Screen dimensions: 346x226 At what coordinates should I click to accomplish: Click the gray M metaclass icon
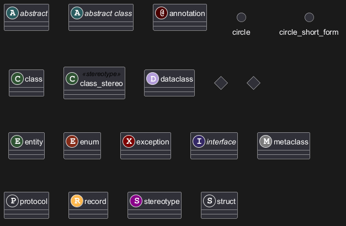click(266, 142)
